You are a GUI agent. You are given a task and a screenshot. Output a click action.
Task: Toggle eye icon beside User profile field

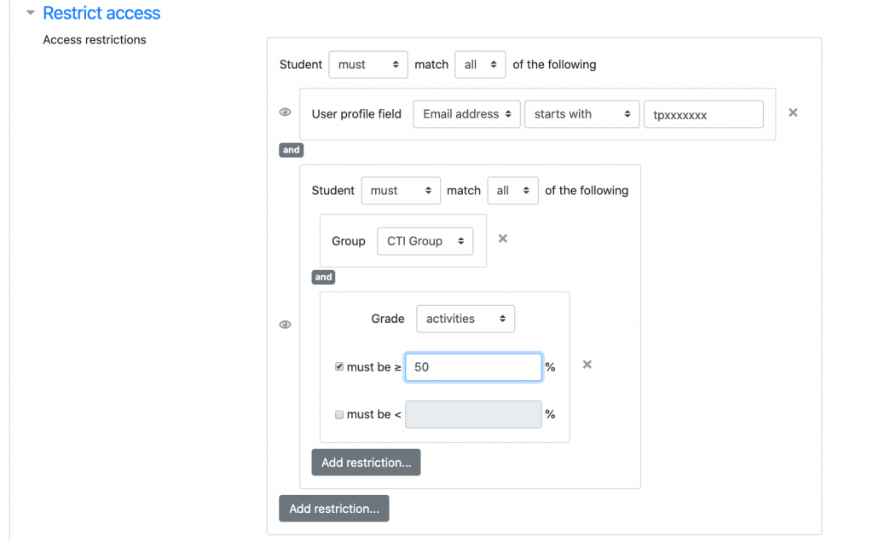tap(286, 112)
